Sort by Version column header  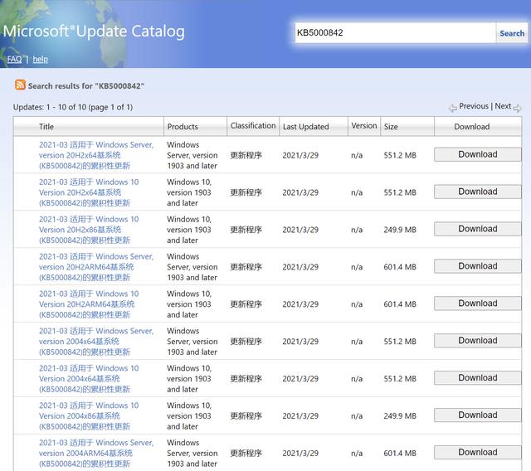pos(363,126)
